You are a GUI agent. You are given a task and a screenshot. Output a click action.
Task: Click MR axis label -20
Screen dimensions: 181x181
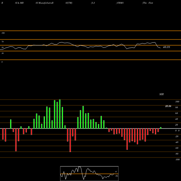(x=177, y=136)
